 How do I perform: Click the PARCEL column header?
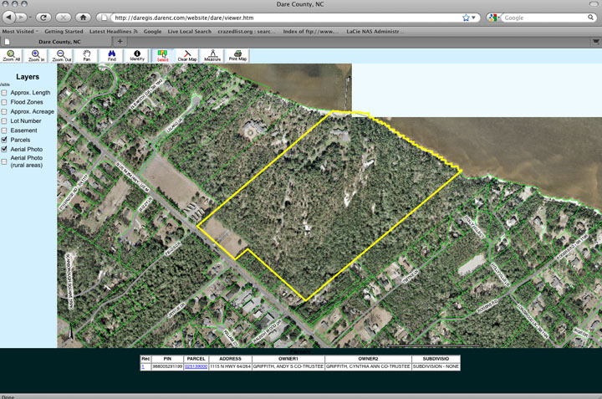196,359
